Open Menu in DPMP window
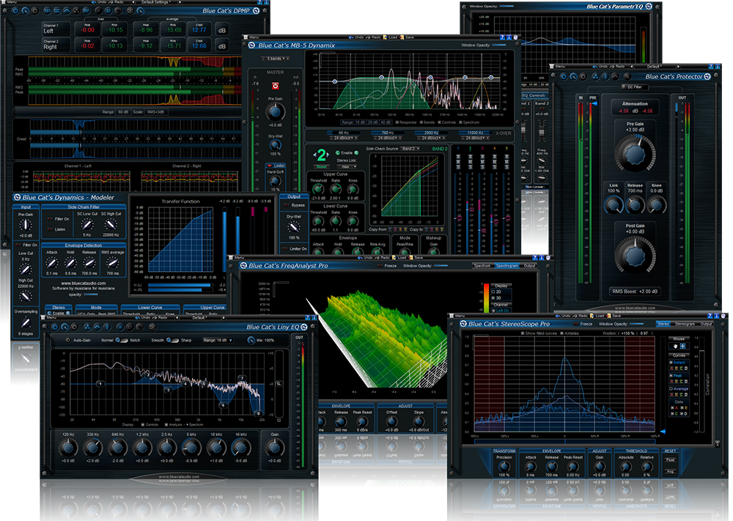Viewport: 733px width, 521px height. (10, 2)
